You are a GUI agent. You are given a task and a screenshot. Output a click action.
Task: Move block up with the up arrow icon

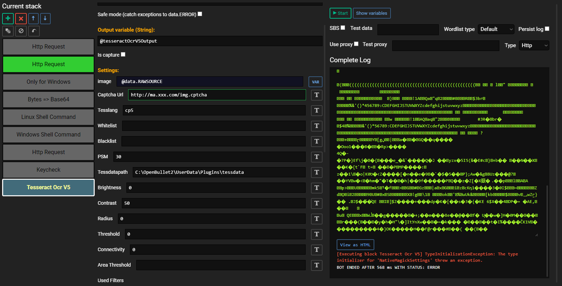click(x=33, y=18)
